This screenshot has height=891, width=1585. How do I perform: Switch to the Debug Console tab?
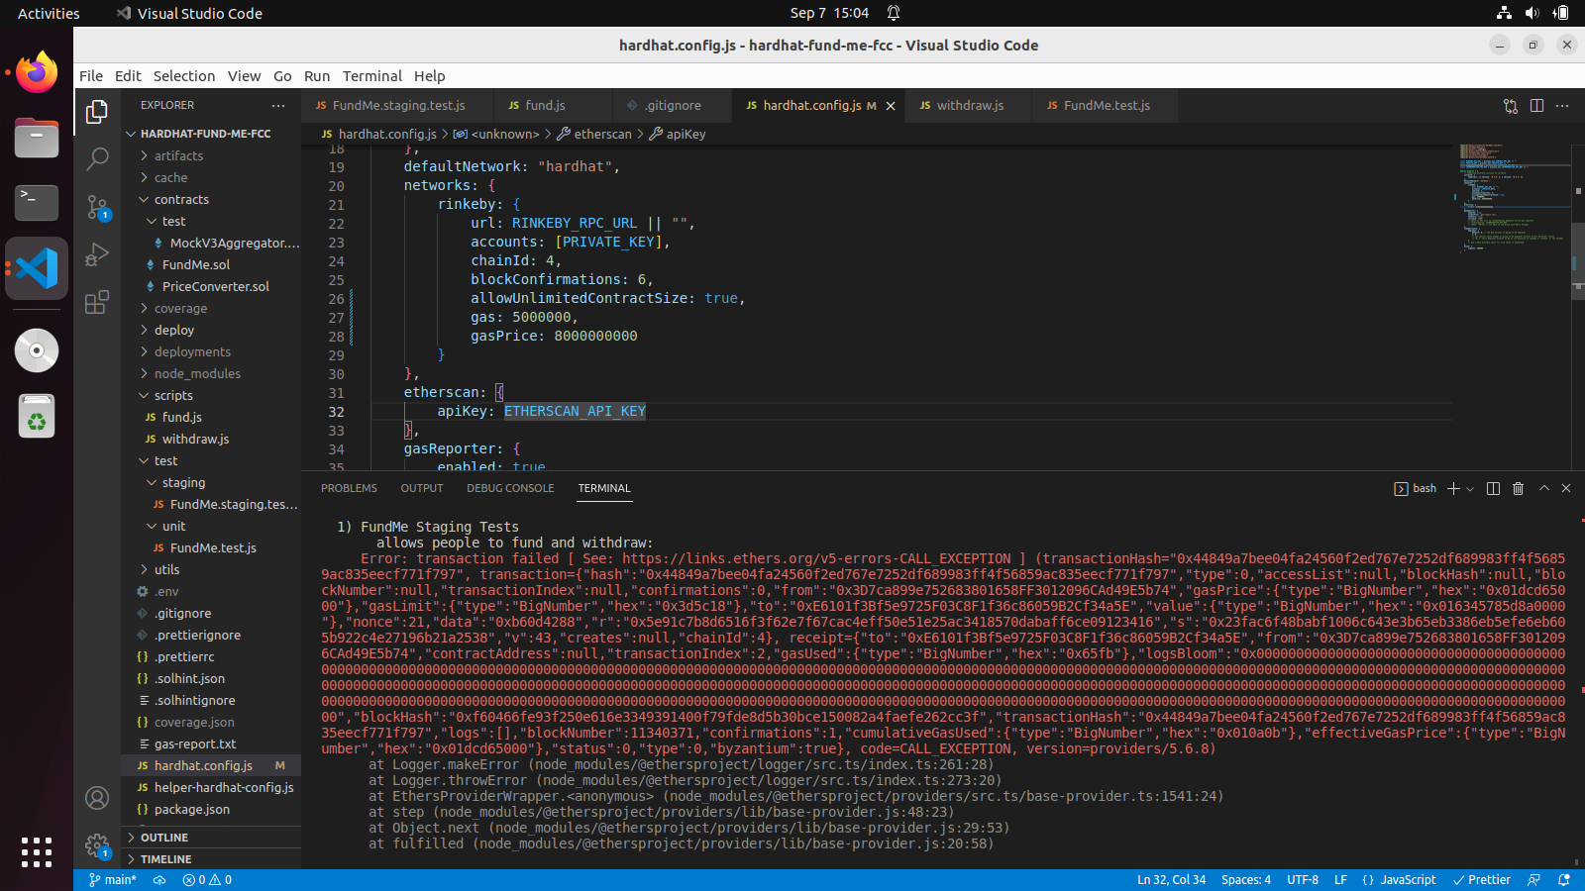[510, 488]
